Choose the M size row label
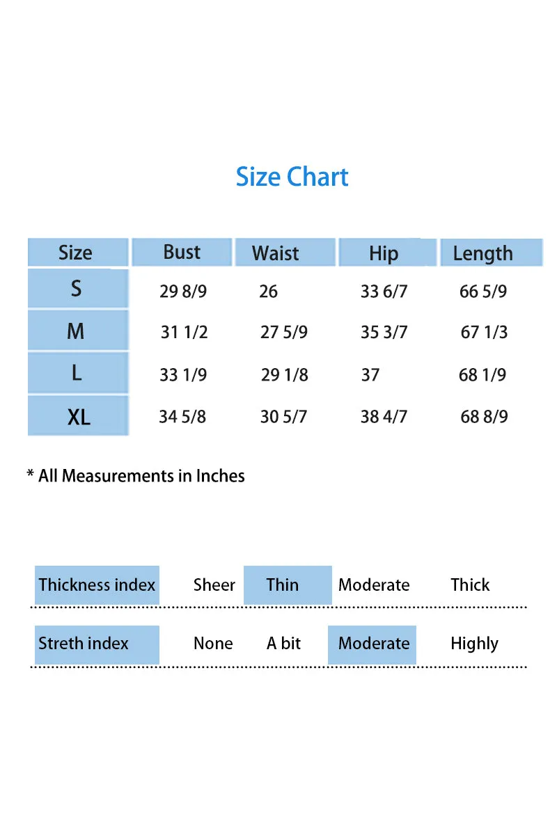Screen dimensions: 557x835 click(x=78, y=331)
